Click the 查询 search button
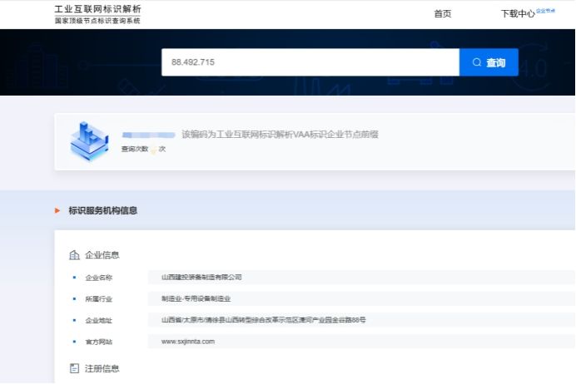This screenshot has height=384, width=576. tap(489, 62)
